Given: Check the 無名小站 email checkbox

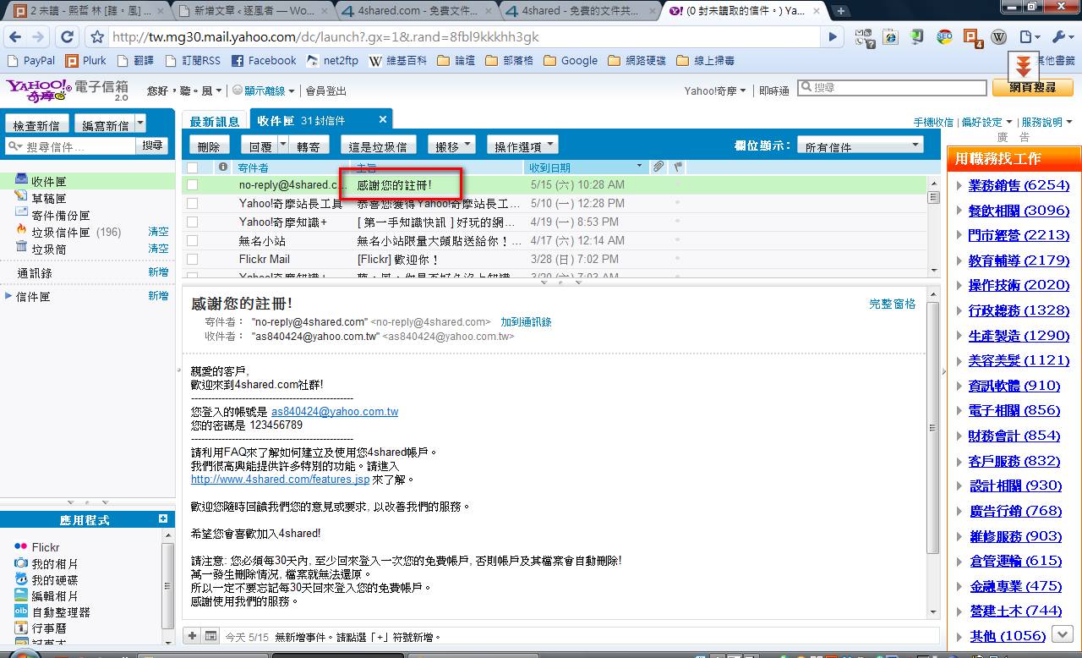Looking at the screenshot, I should (192, 240).
